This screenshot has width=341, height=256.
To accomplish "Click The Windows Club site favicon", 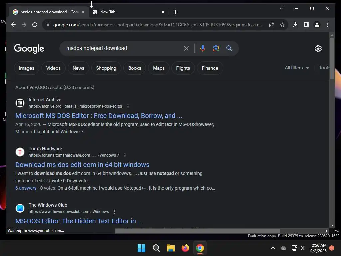I will pos(20,208).
